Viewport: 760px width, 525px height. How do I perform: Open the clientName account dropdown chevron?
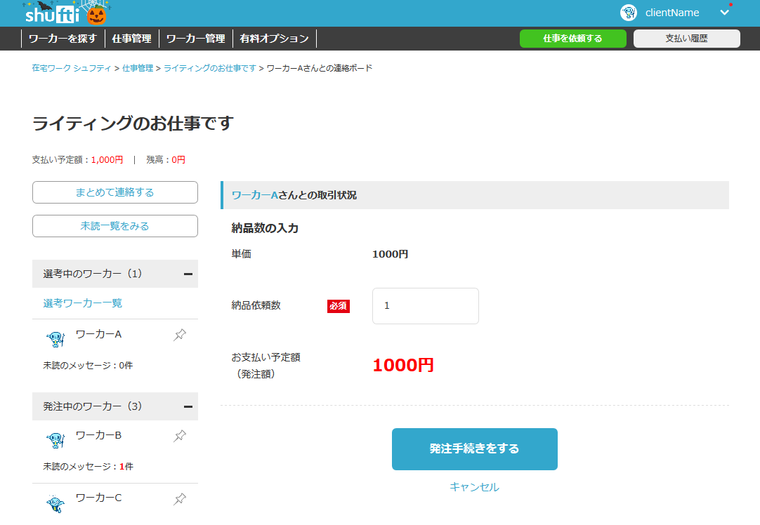[724, 13]
